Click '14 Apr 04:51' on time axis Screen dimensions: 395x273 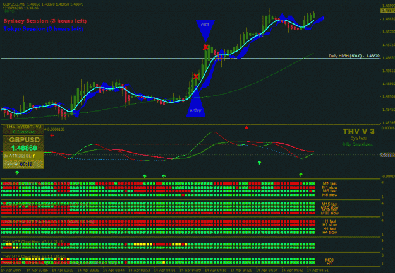pyautogui.click(x=318, y=270)
